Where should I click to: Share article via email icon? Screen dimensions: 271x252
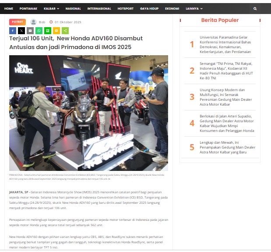click(x=30, y=31)
